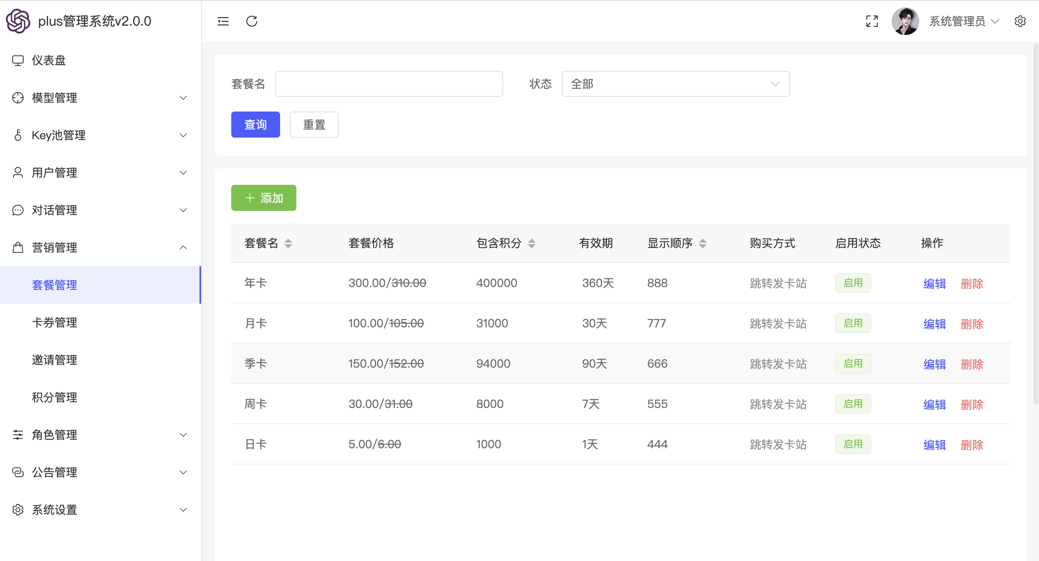The height and width of the screenshot is (561, 1039).
Task: Open settings gear in top right
Action: tap(1020, 21)
